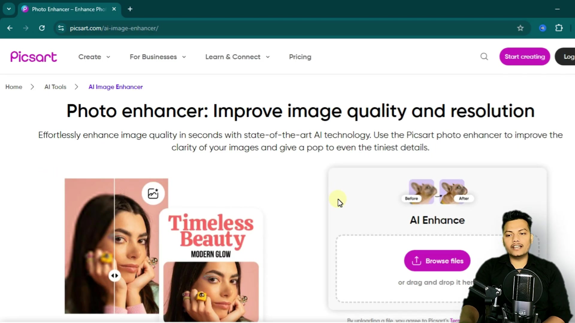575x323 pixels.
Task: Select the Pricing menu item
Action: (300, 57)
